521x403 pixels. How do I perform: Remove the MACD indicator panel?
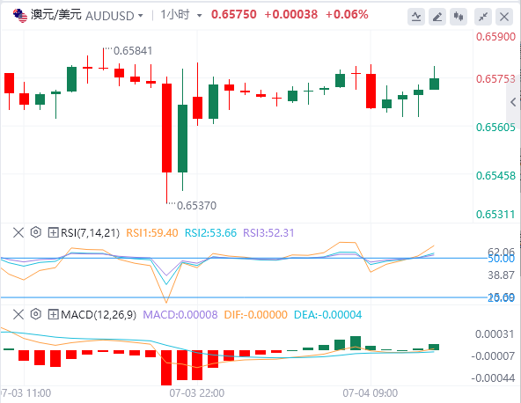pyautogui.click(x=18, y=314)
